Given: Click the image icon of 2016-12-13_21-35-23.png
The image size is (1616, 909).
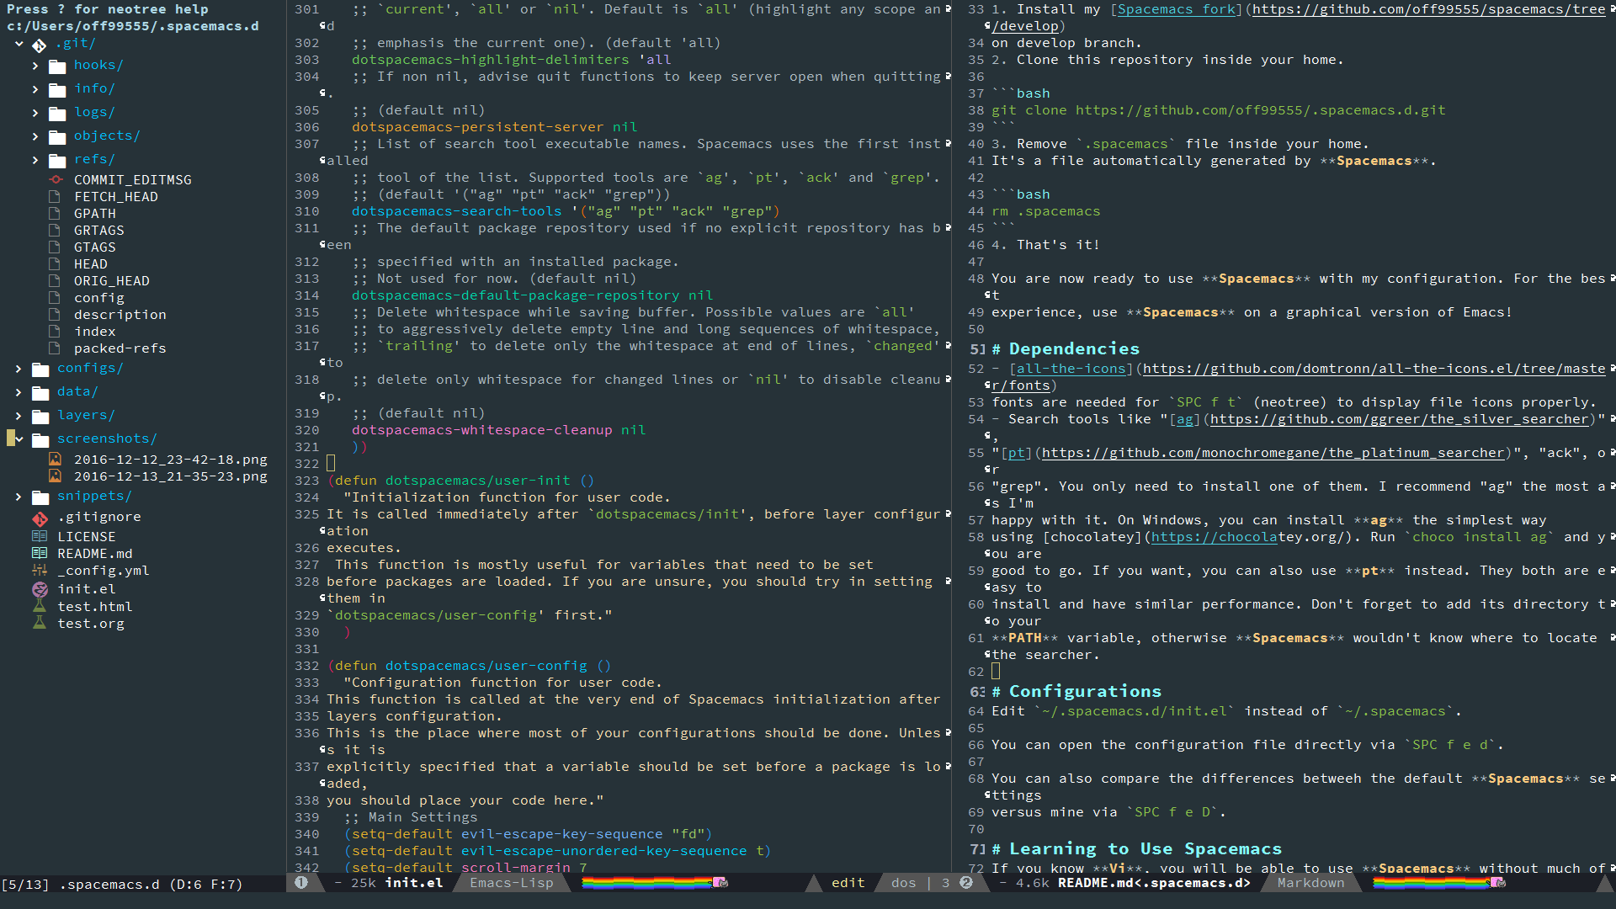Looking at the screenshot, I should pos(55,476).
